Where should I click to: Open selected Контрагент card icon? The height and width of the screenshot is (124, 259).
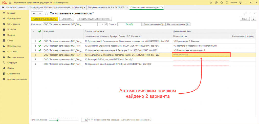[106, 24]
